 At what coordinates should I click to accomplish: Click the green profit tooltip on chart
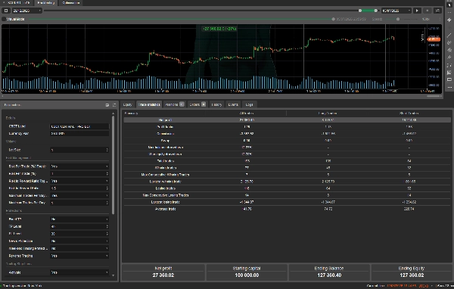pos(219,29)
